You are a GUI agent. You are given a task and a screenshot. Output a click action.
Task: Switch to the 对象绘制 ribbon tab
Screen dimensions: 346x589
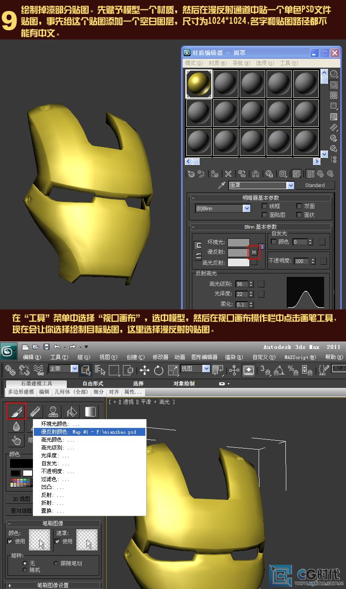click(184, 384)
